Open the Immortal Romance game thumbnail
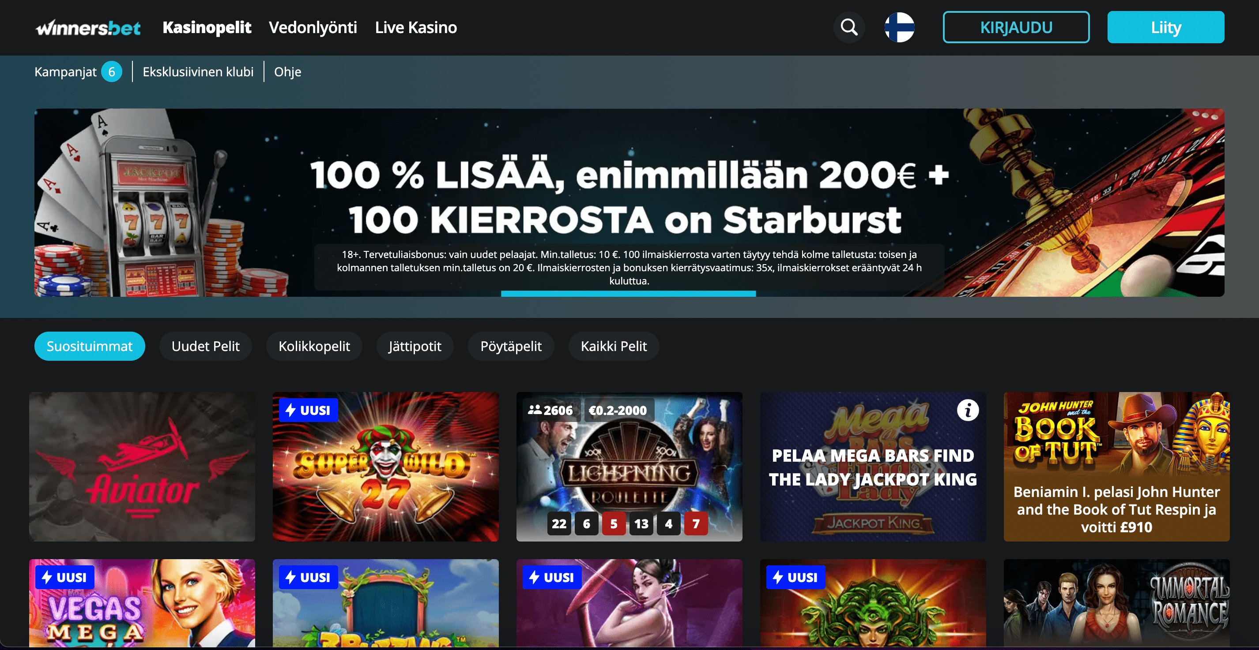This screenshot has width=1259, height=650. coord(1116,603)
